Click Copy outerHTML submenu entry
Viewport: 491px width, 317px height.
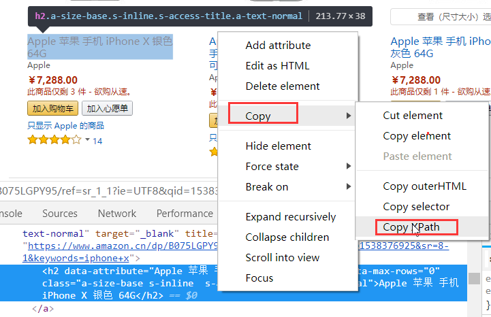point(424,186)
